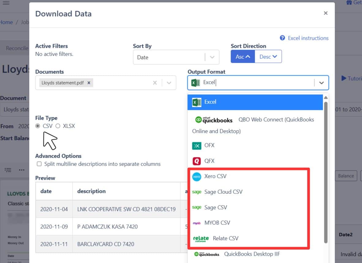Choose the Excel output option
This screenshot has width=362, height=263.
click(x=255, y=102)
